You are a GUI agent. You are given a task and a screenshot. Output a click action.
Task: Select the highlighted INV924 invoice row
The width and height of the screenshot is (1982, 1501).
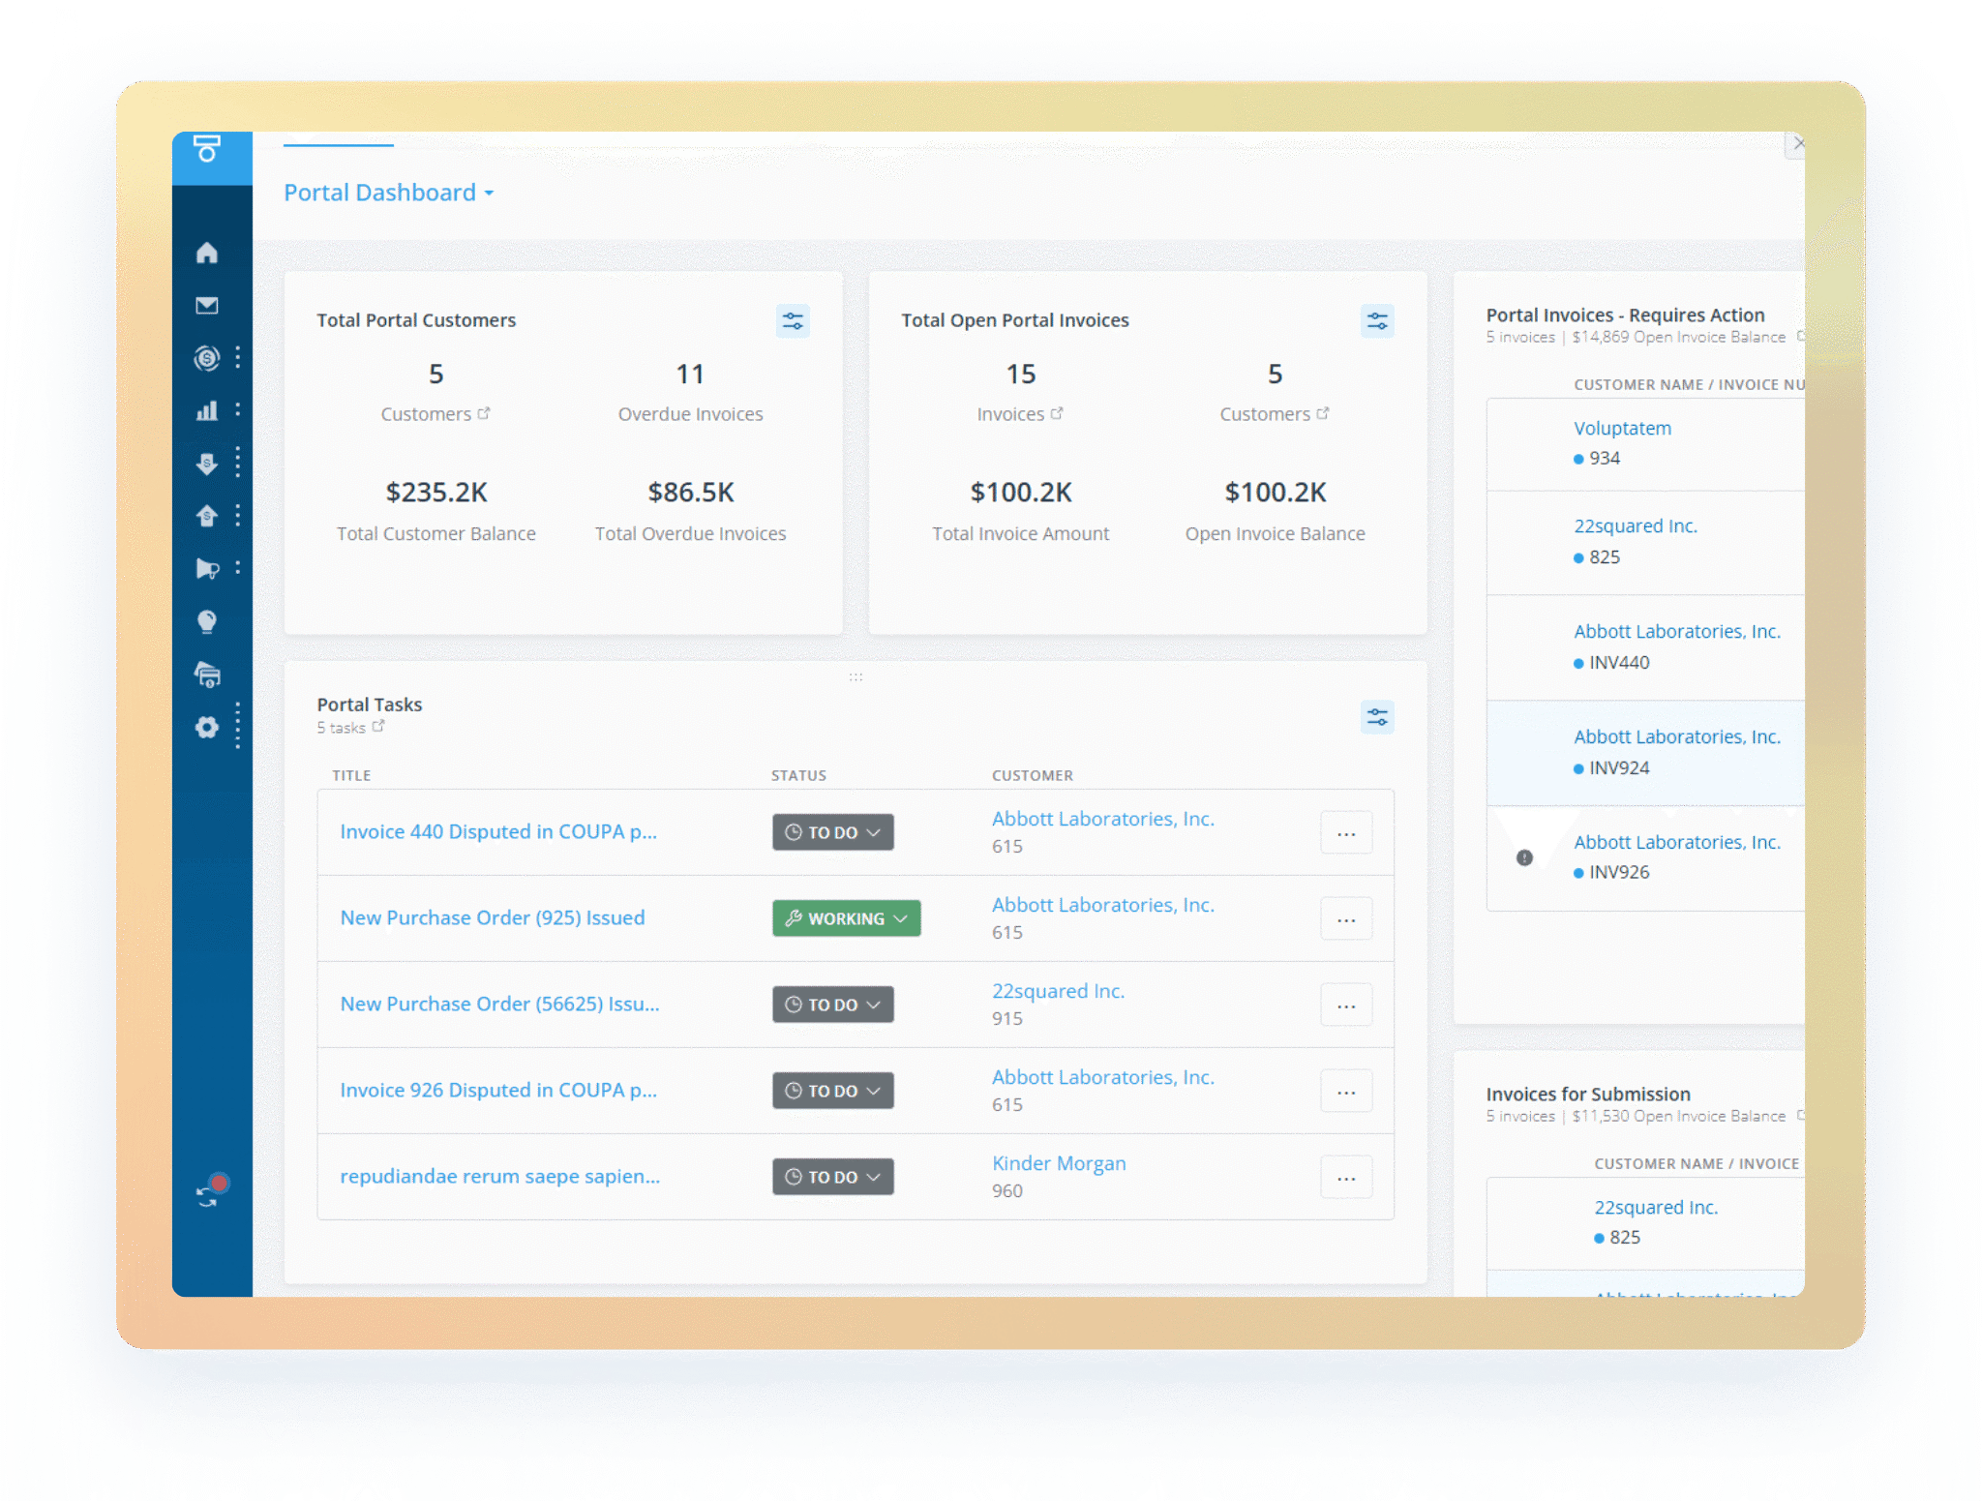(x=1645, y=753)
